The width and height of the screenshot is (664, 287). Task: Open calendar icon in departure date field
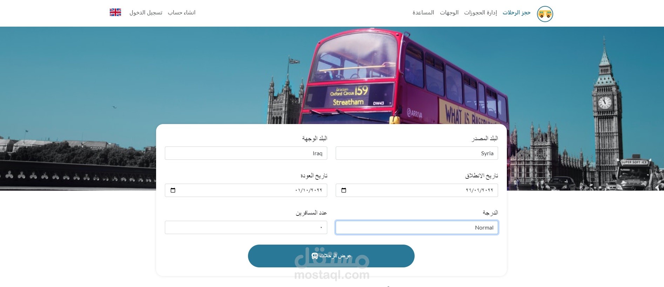point(344,190)
